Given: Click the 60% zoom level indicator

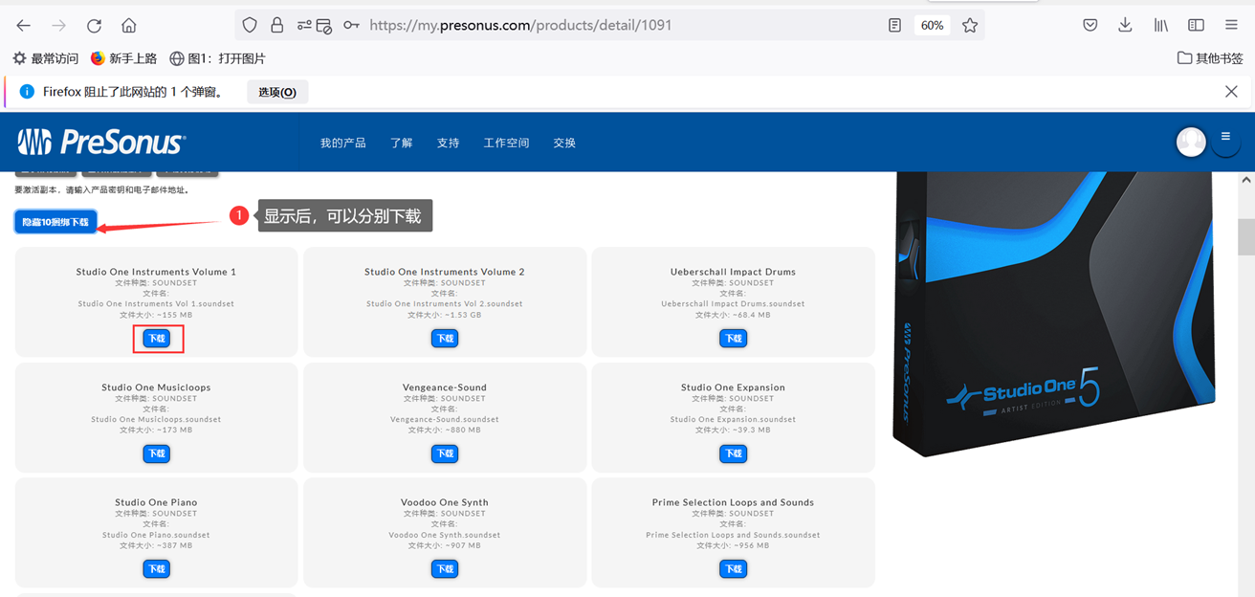Looking at the screenshot, I should (933, 26).
